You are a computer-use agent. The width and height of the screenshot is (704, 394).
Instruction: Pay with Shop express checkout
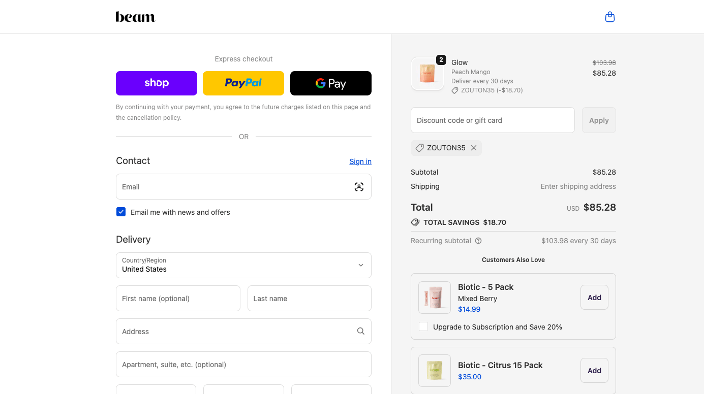[157, 83]
